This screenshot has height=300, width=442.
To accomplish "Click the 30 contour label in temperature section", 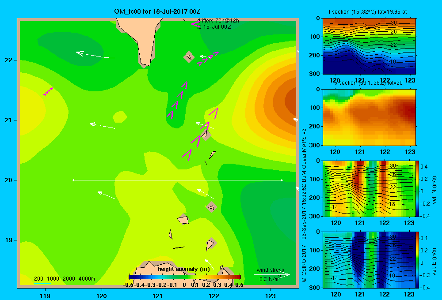I will click(394, 23).
